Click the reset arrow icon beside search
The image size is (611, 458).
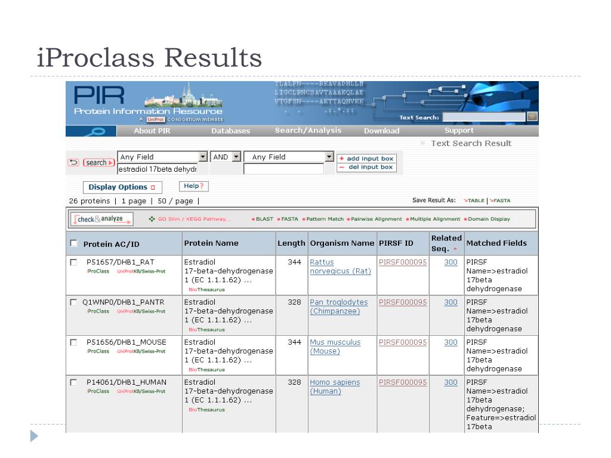tap(73, 162)
